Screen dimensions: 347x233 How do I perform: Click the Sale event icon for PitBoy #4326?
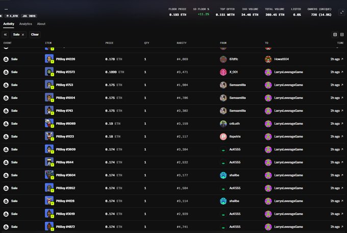(x=6, y=59)
